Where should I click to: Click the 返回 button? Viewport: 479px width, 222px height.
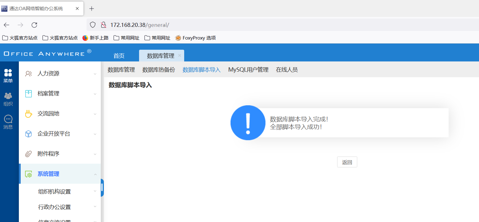pyautogui.click(x=347, y=162)
